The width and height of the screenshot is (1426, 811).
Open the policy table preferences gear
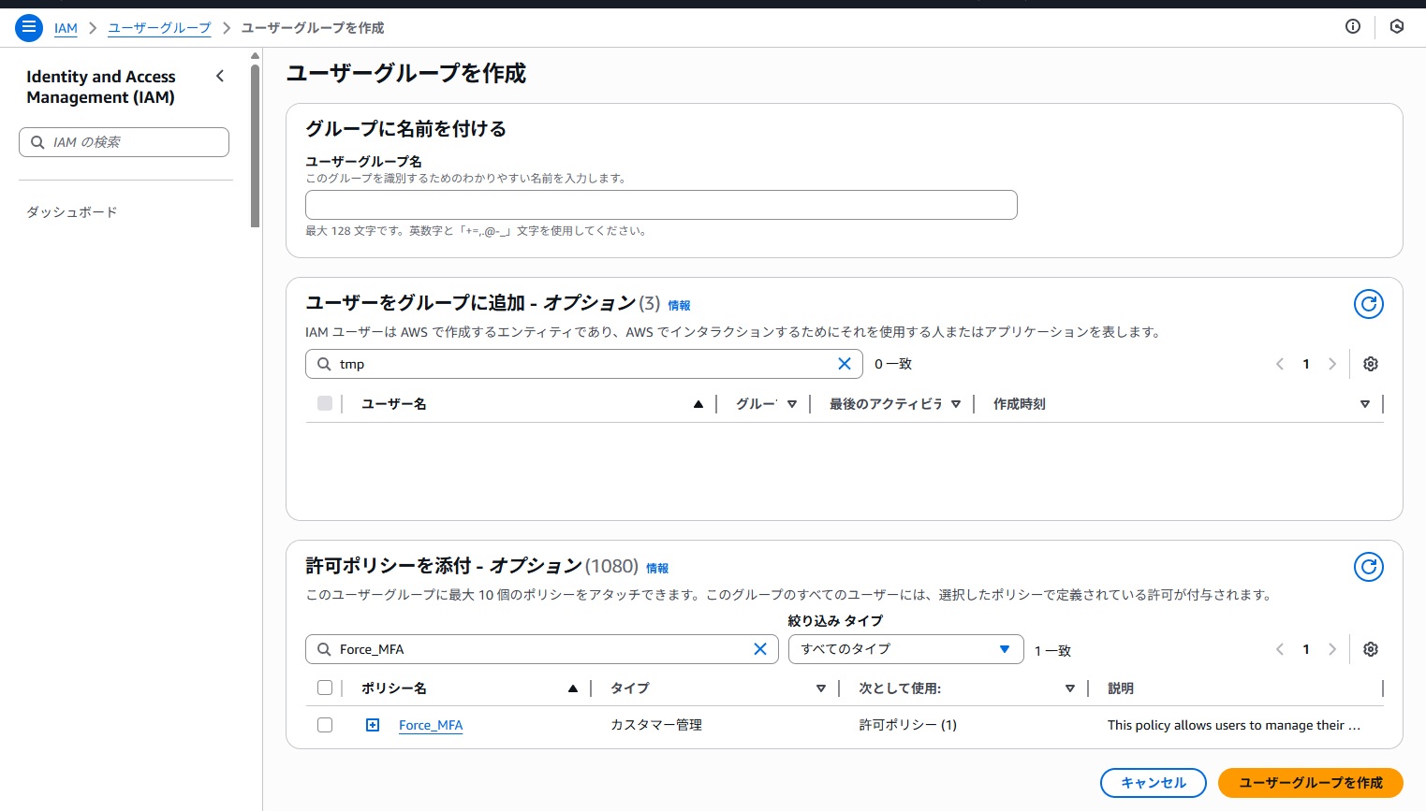(1370, 649)
